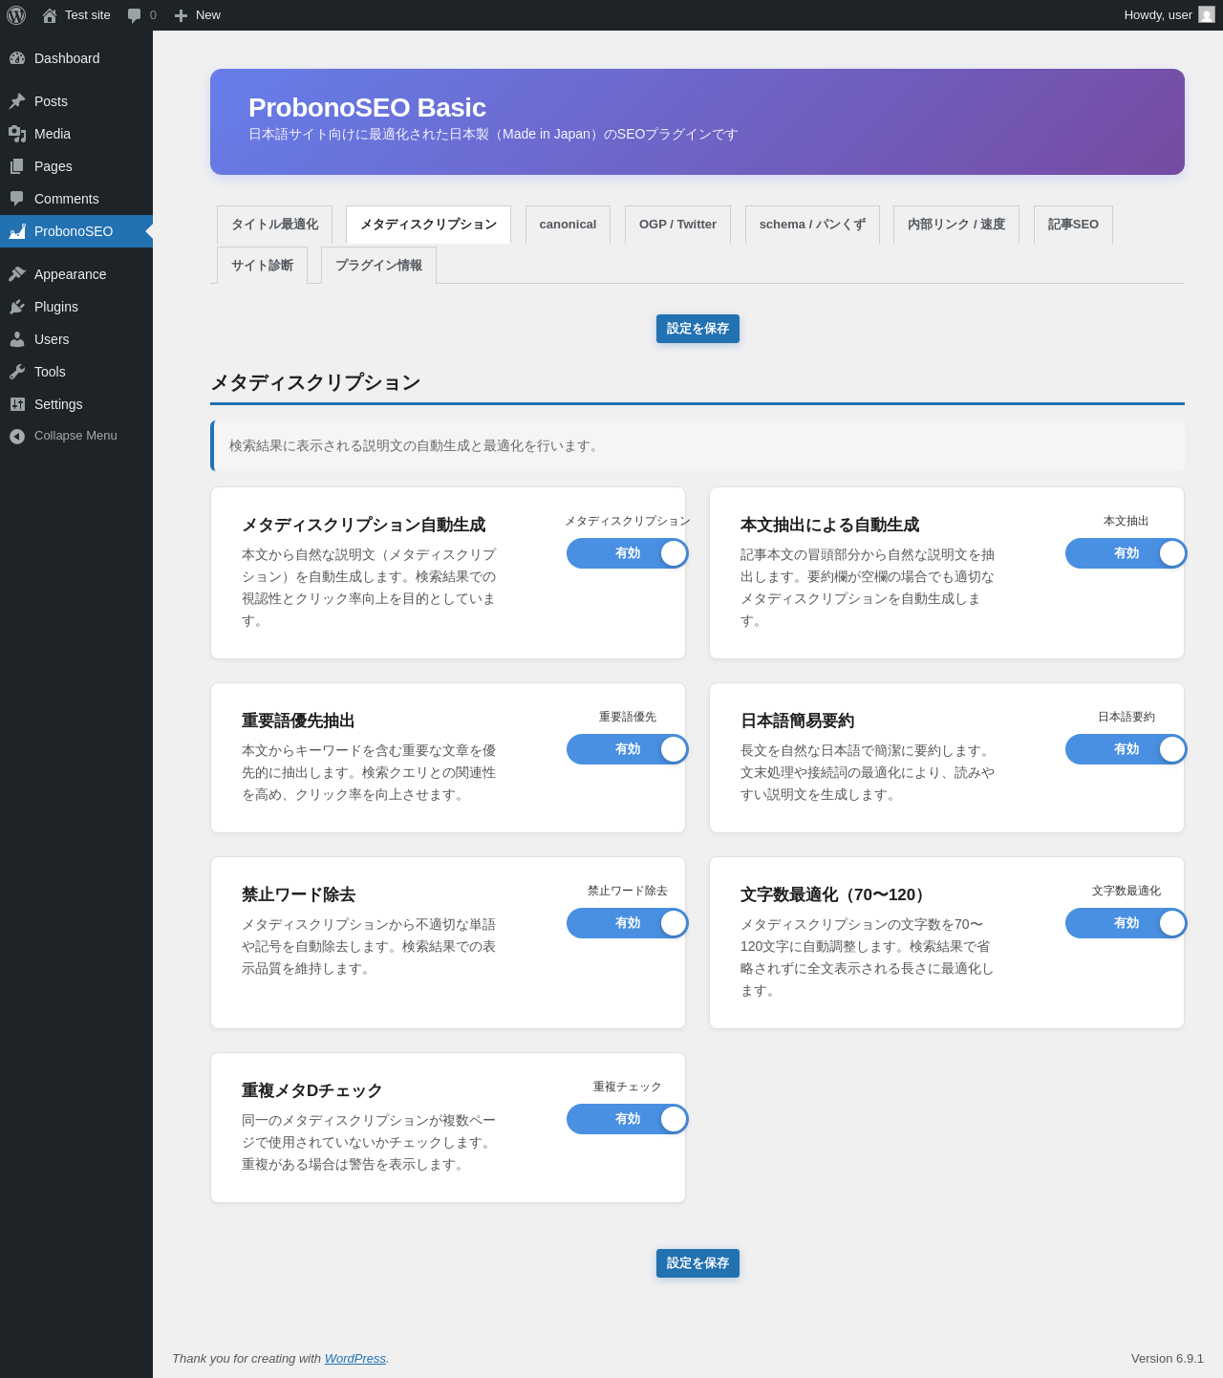Screen dimensions: 1223x1378
Task: Click the Tools wrench icon
Action: [x=17, y=372]
